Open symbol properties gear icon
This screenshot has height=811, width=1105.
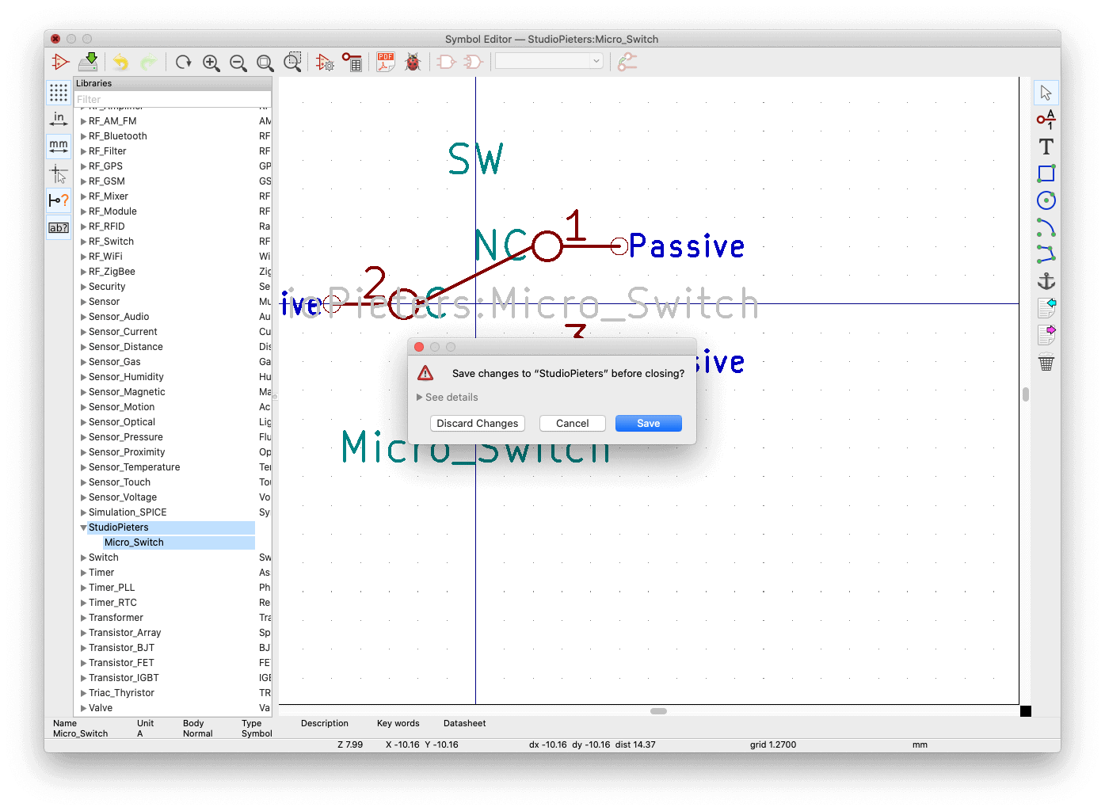pyautogui.click(x=325, y=62)
